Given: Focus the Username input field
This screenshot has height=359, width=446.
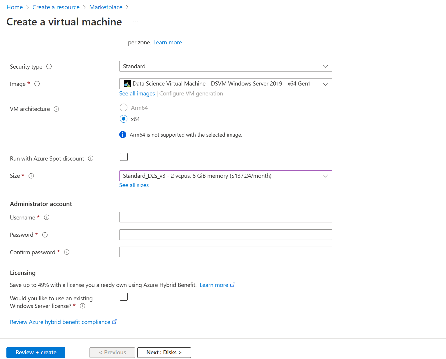Looking at the screenshot, I should coord(226,217).
